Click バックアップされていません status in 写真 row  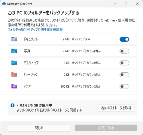pyautogui.click(x=86, y=51)
